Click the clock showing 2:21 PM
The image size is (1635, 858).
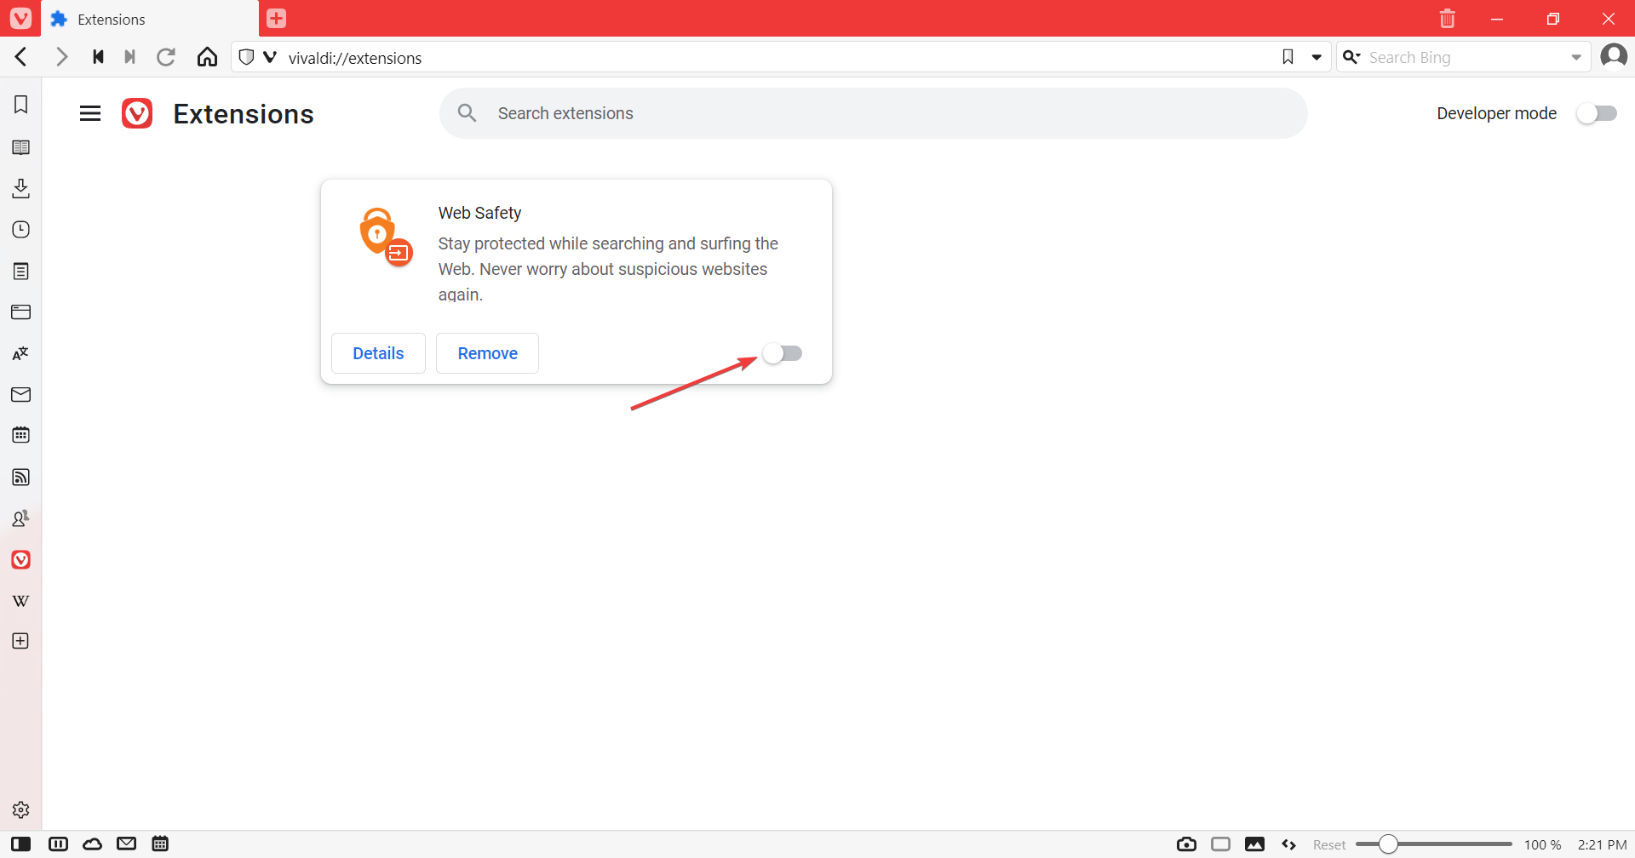point(1602,844)
